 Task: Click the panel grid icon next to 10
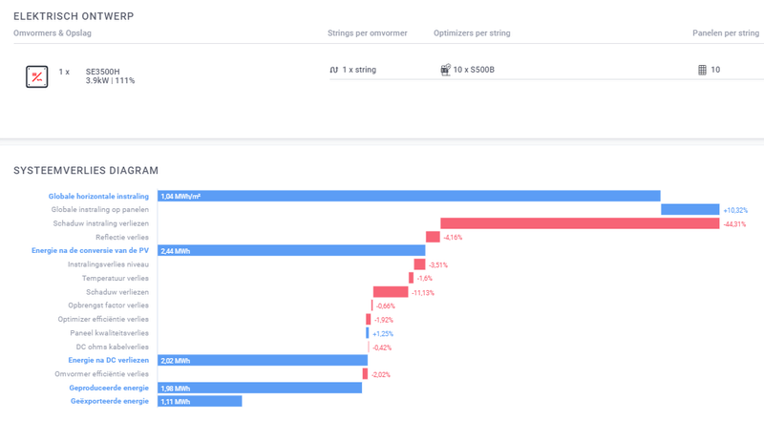pyautogui.click(x=702, y=70)
